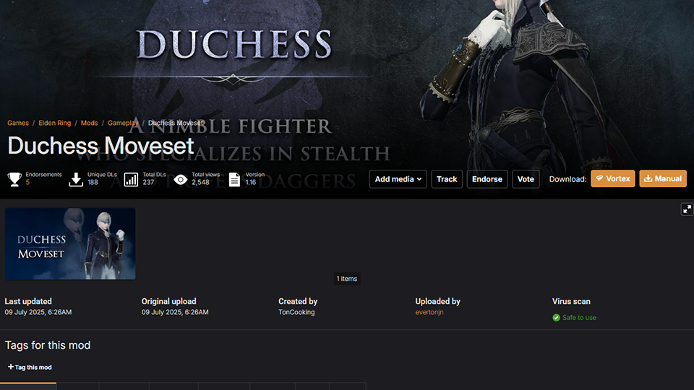
Task: Click the endorsements trophy icon
Action: pyautogui.click(x=14, y=179)
